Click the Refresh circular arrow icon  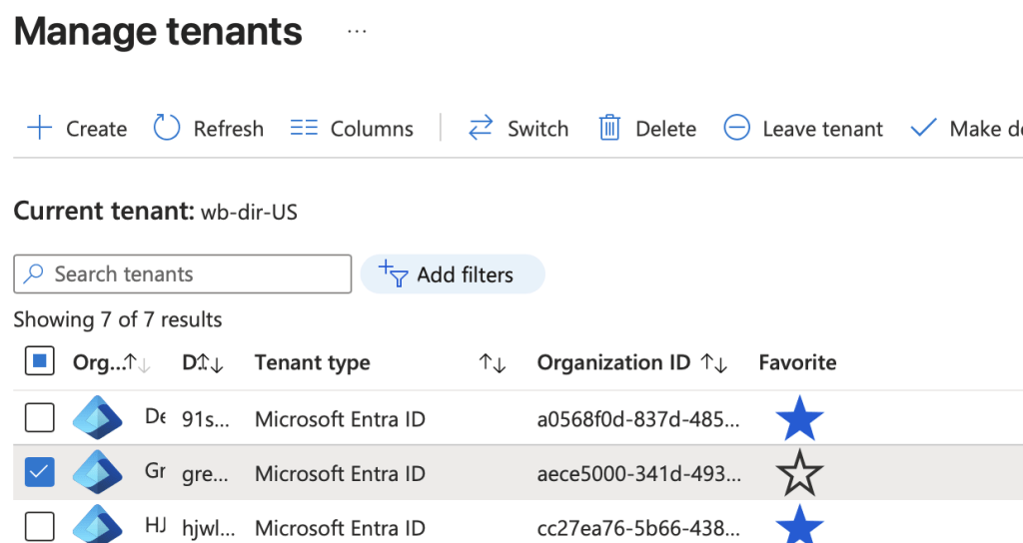coord(167,128)
